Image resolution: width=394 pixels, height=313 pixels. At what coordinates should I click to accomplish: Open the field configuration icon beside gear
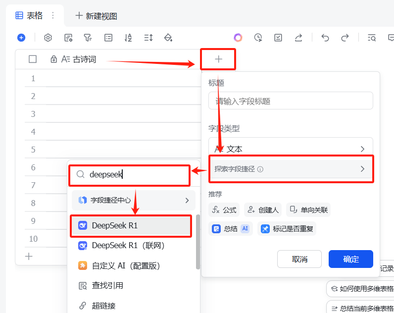pyautogui.click(x=68, y=38)
